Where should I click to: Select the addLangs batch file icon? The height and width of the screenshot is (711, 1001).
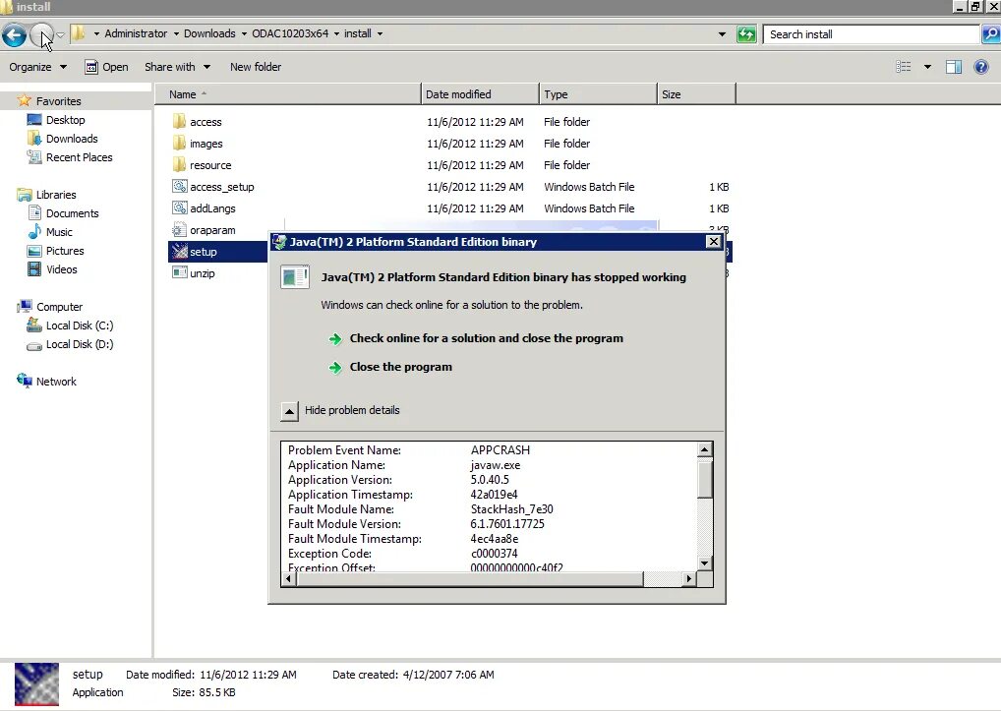(179, 208)
